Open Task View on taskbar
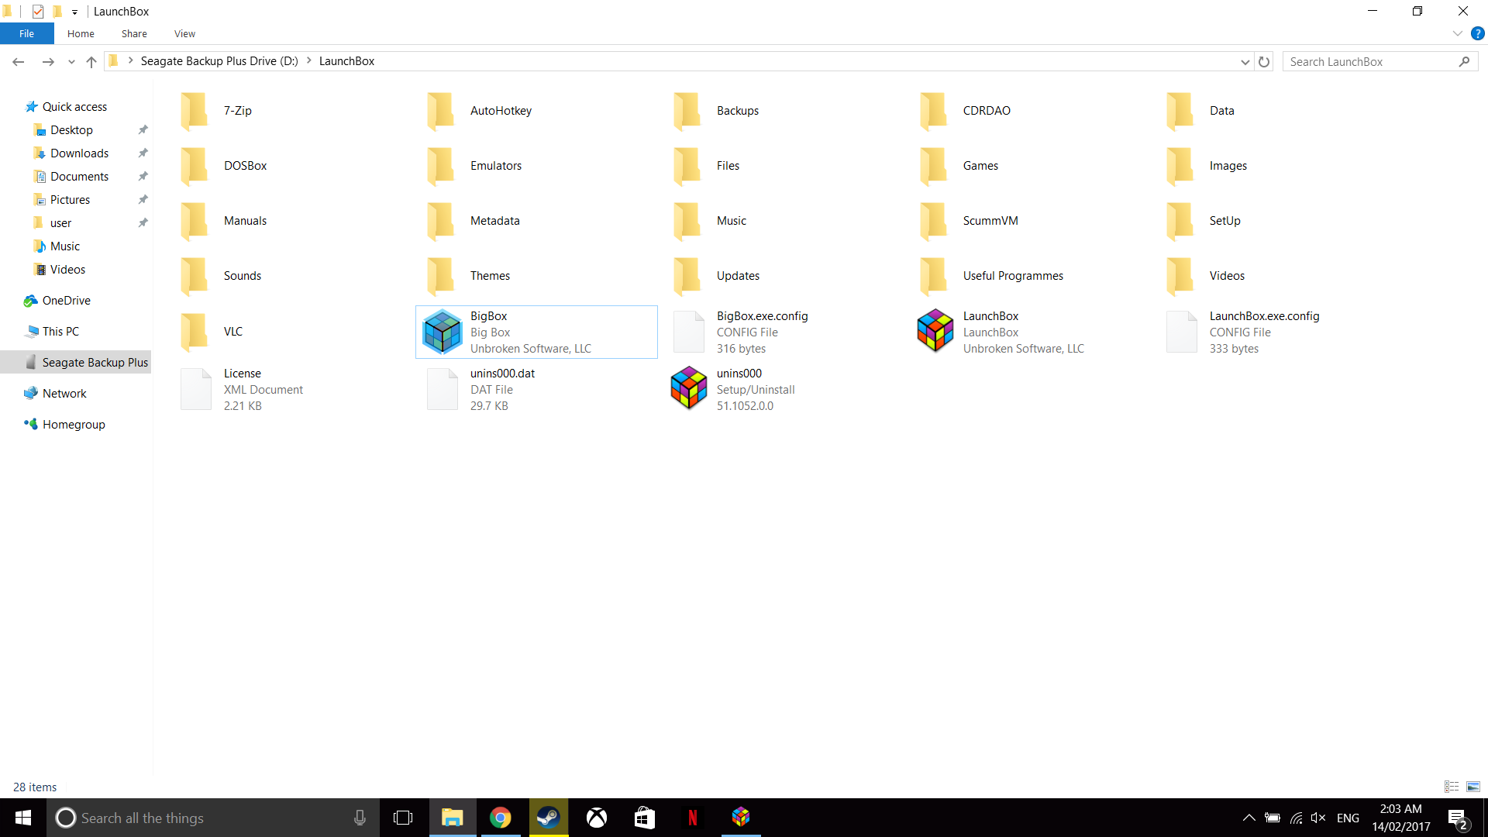Viewport: 1488px width, 837px height. click(403, 818)
